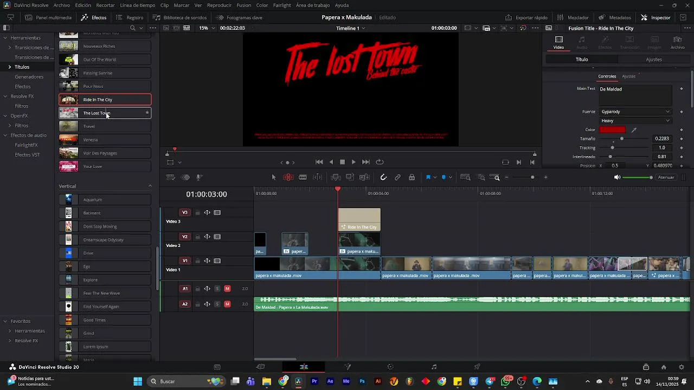Select the Ride In The City timeline clip
This screenshot has width=694, height=390.
click(x=359, y=219)
